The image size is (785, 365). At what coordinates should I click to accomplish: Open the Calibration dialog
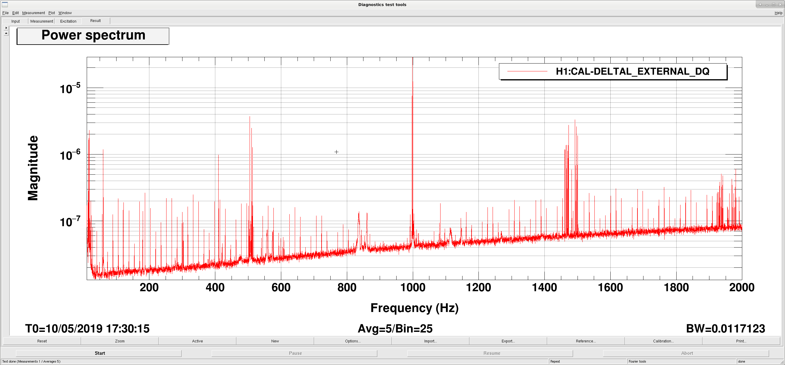[x=664, y=341]
